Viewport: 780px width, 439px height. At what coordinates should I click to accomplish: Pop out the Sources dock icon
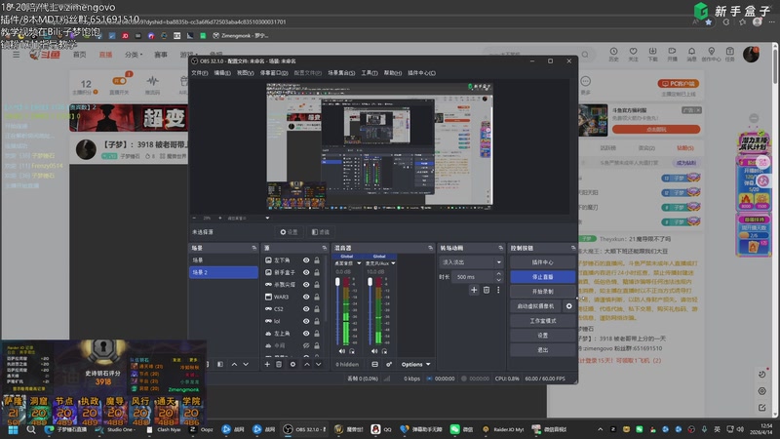coord(325,248)
